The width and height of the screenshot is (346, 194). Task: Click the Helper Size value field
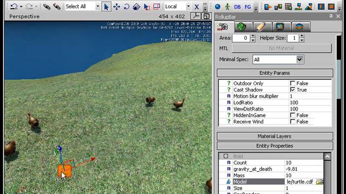click(x=293, y=38)
